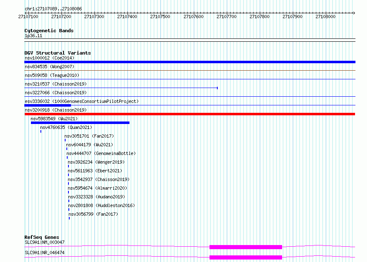This screenshot has height=262, width=367.
Task: Open SLC9A1|NR_046474 gene label
Action: 45,252
